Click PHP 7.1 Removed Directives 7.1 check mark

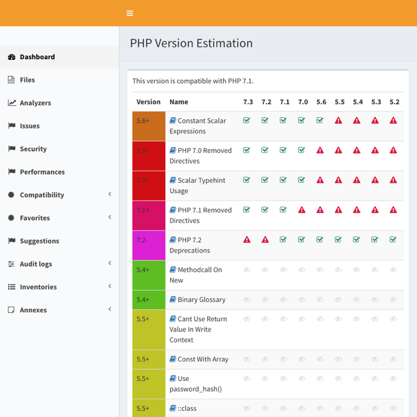point(283,210)
